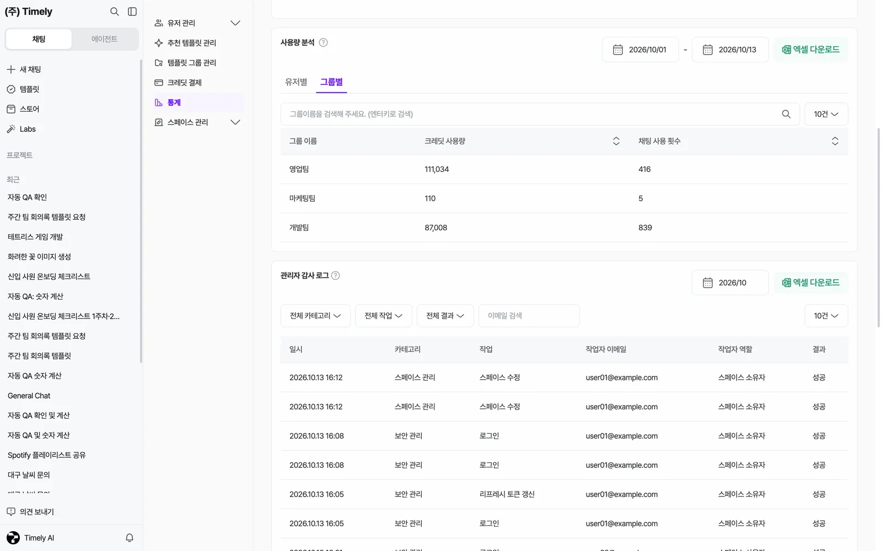Open the 10건 page-size dropdown in audit log

pos(826,316)
